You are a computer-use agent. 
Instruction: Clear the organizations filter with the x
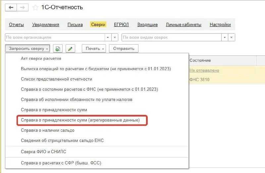click(x=115, y=37)
